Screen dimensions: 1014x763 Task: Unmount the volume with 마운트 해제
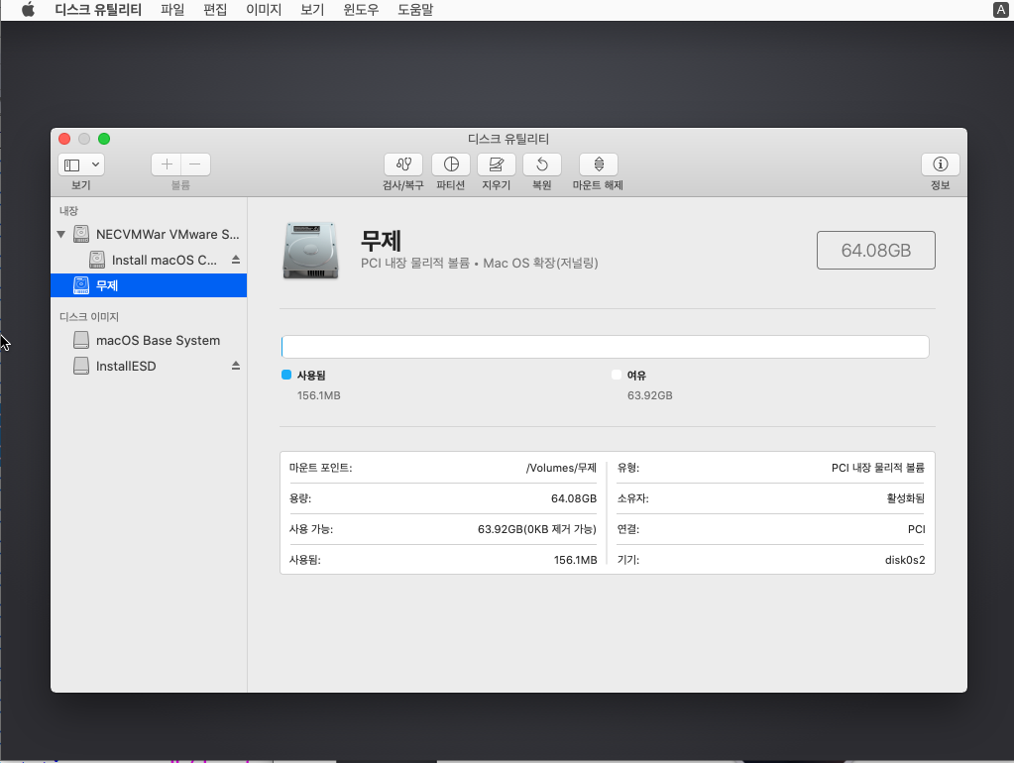598,164
